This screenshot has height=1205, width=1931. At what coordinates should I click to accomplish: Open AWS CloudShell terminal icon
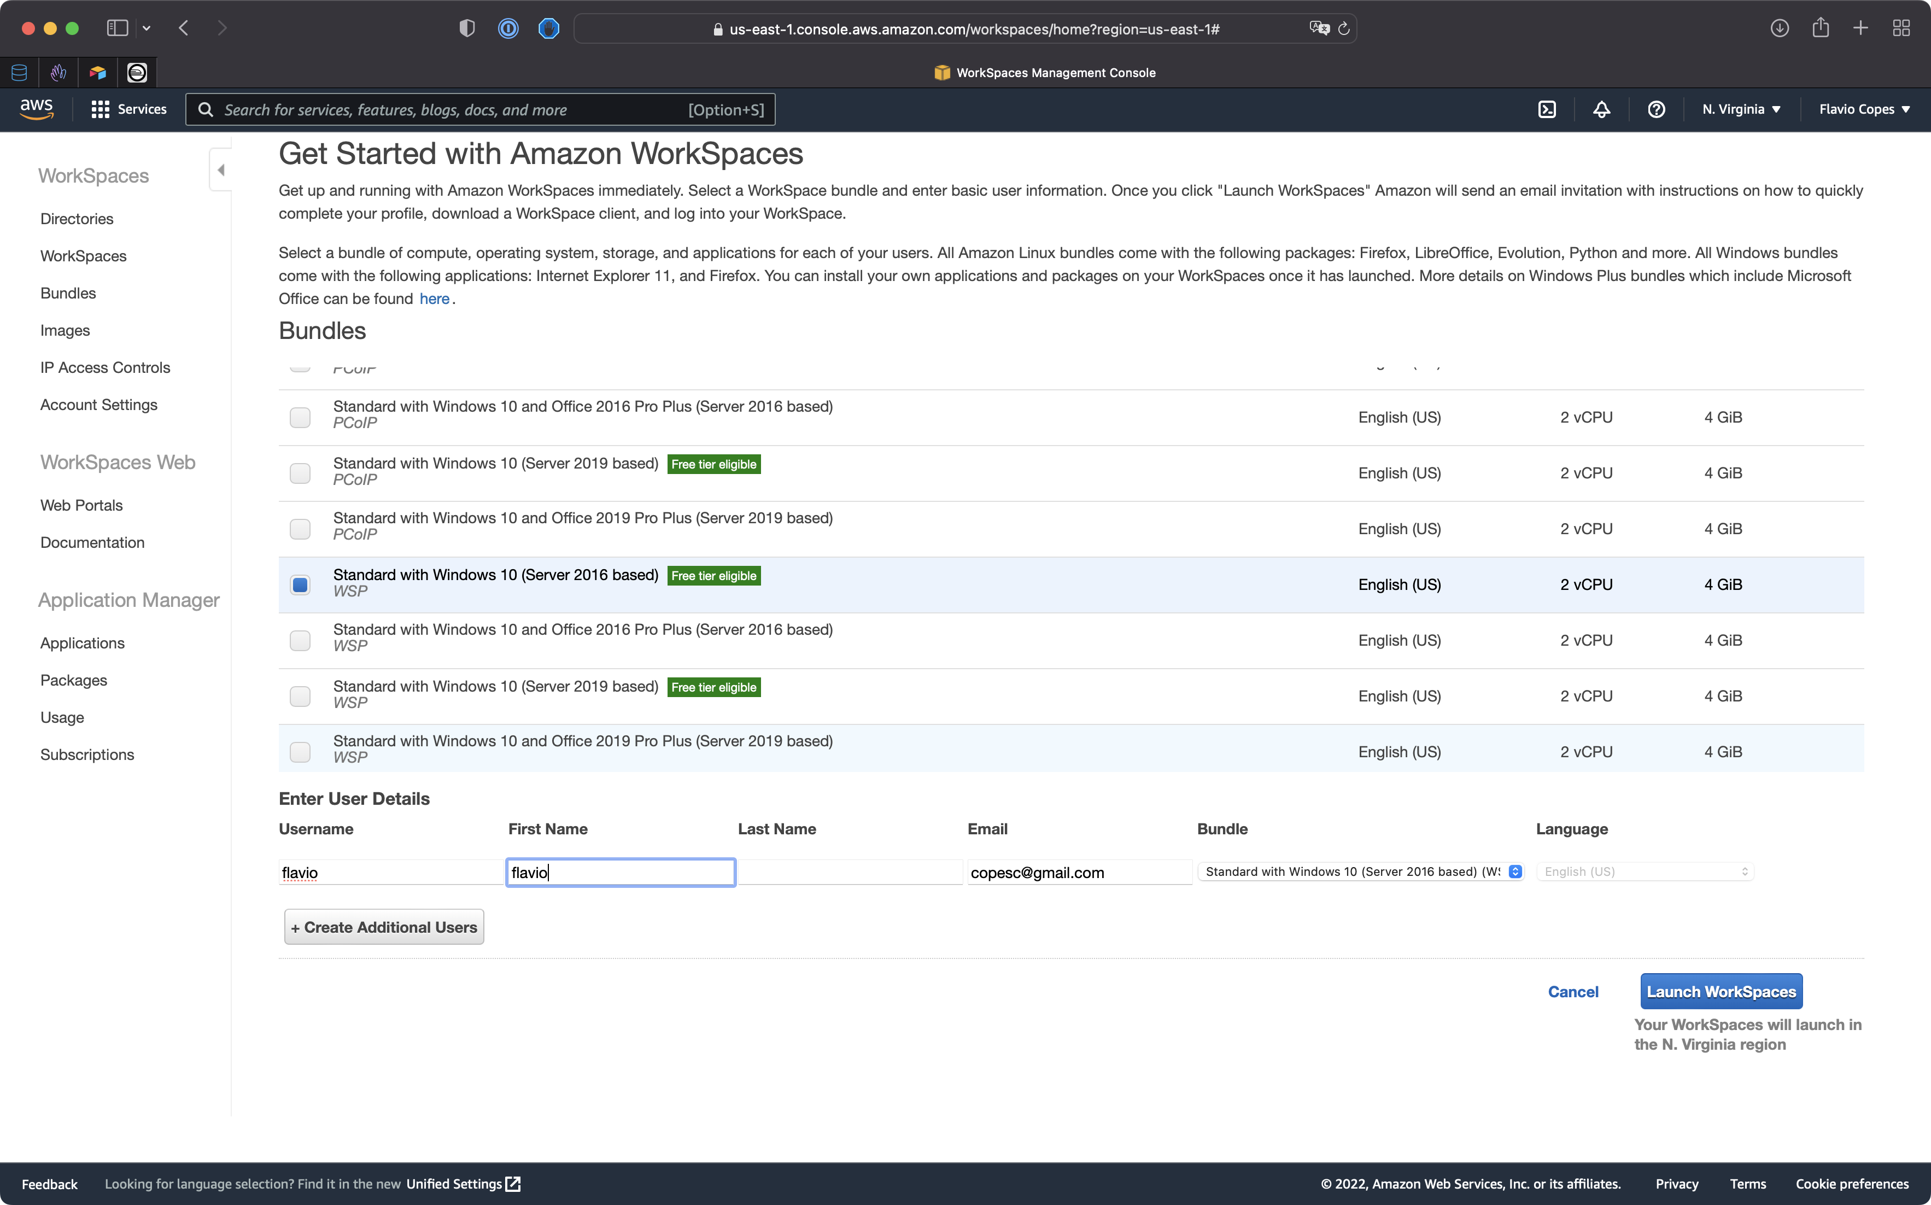coord(1547,109)
